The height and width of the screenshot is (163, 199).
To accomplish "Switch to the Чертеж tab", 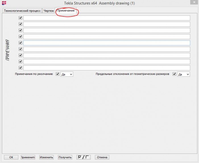I will point(49,11).
